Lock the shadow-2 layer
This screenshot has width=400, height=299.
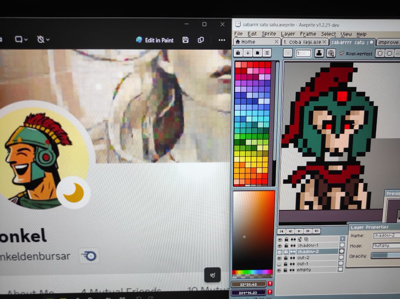[286, 252]
